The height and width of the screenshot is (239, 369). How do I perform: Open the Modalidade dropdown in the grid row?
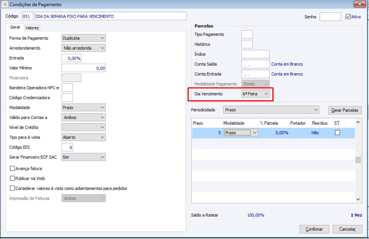pyautogui.click(x=240, y=133)
